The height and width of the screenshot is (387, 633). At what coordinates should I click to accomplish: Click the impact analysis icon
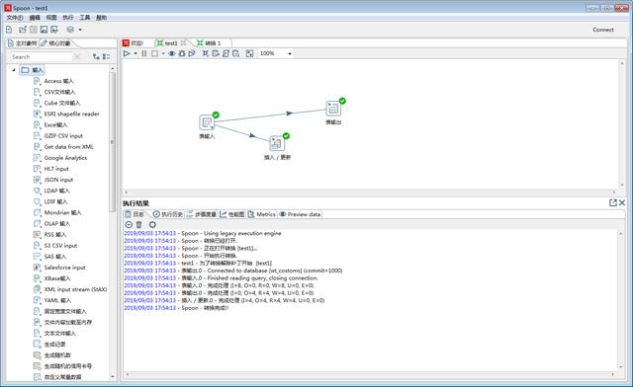[x=216, y=53]
